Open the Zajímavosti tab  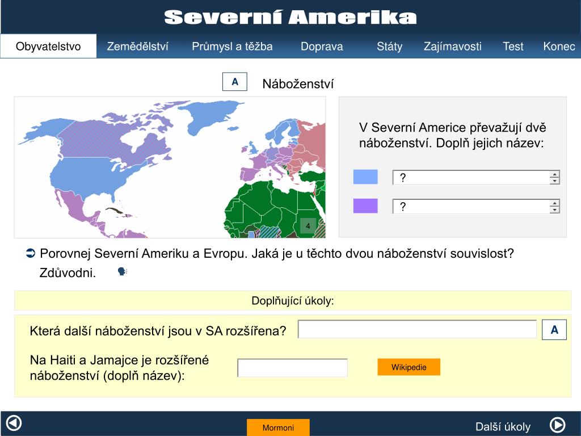click(x=452, y=47)
